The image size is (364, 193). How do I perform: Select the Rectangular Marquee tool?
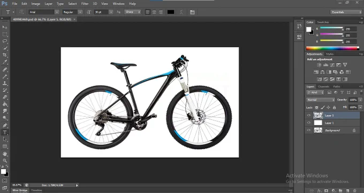pos(5,35)
